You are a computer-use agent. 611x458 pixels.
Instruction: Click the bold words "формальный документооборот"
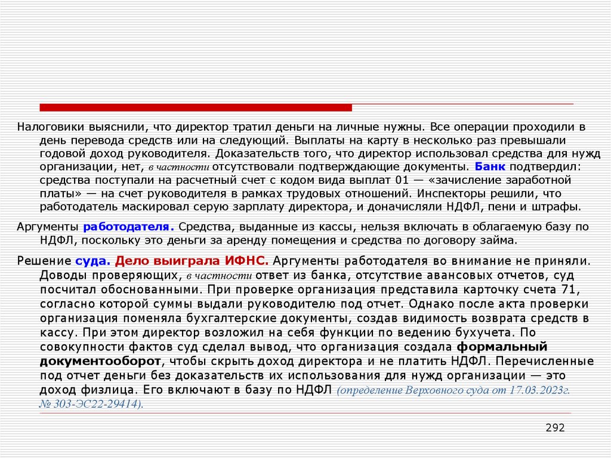click(294, 354)
